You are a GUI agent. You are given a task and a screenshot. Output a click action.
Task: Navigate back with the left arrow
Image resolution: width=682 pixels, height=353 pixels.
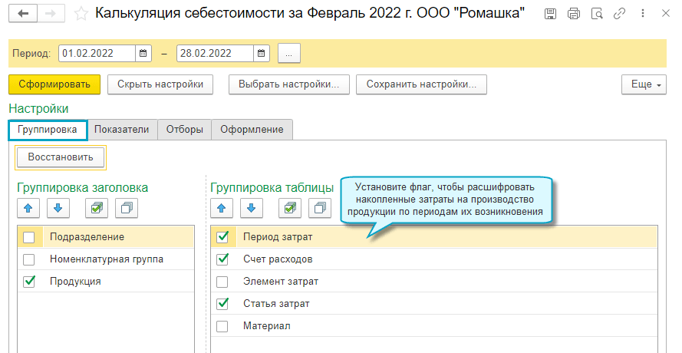[25, 14]
